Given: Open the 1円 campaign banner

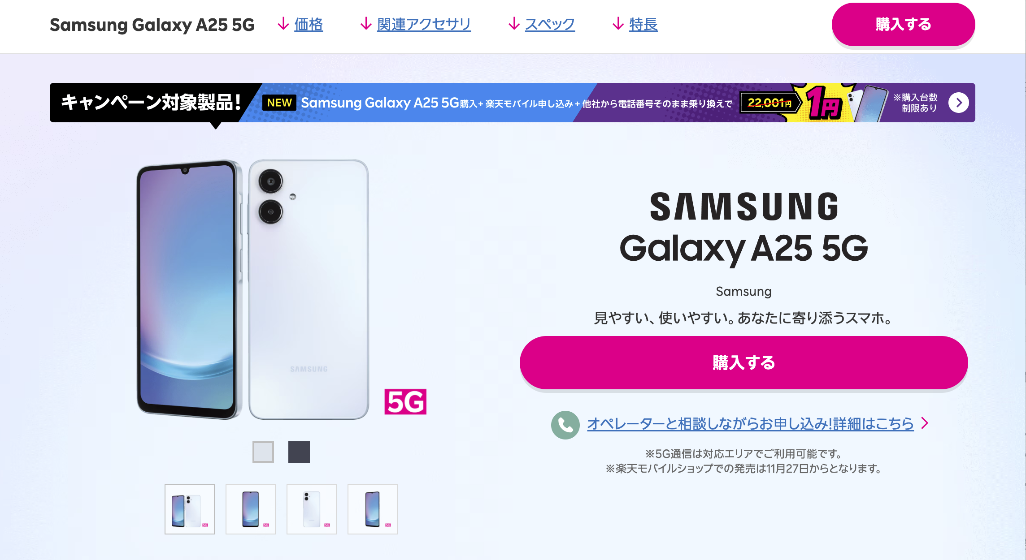Looking at the screenshot, I should click(x=513, y=103).
